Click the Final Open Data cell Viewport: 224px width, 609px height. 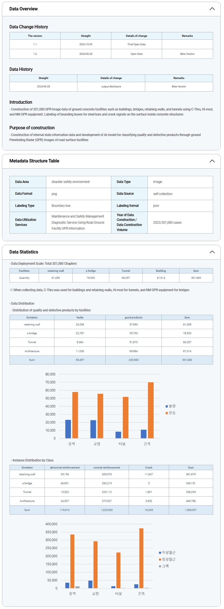pyautogui.click(x=137, y=44)
